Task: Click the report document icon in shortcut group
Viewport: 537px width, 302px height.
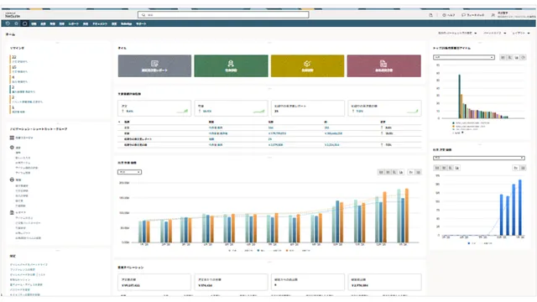Action: tap(12, 212)
